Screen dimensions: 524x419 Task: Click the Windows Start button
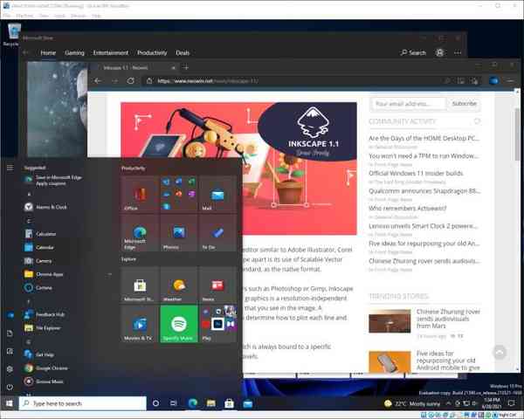click(x=10, y=403)
